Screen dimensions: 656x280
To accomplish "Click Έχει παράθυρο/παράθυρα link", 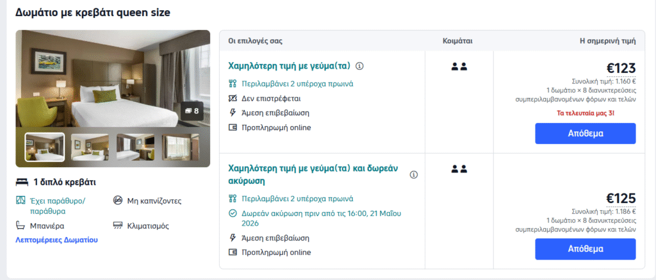I will click(x=58, y=206).
